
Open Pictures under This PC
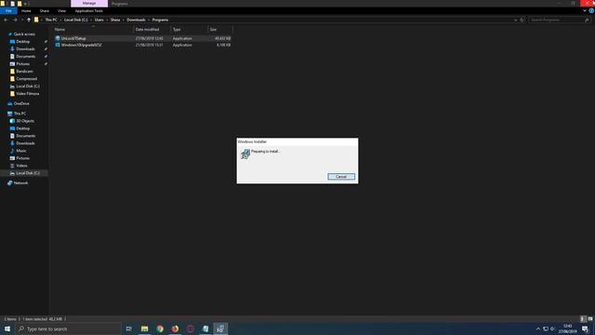22,158
